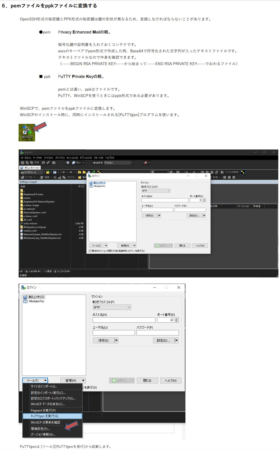
Task: Select the ai-network folder
Action: click(x=28, y=209)
